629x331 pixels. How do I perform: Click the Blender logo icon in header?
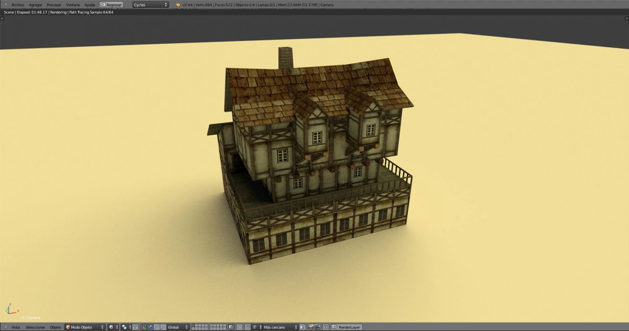click(x=178, y=5)
